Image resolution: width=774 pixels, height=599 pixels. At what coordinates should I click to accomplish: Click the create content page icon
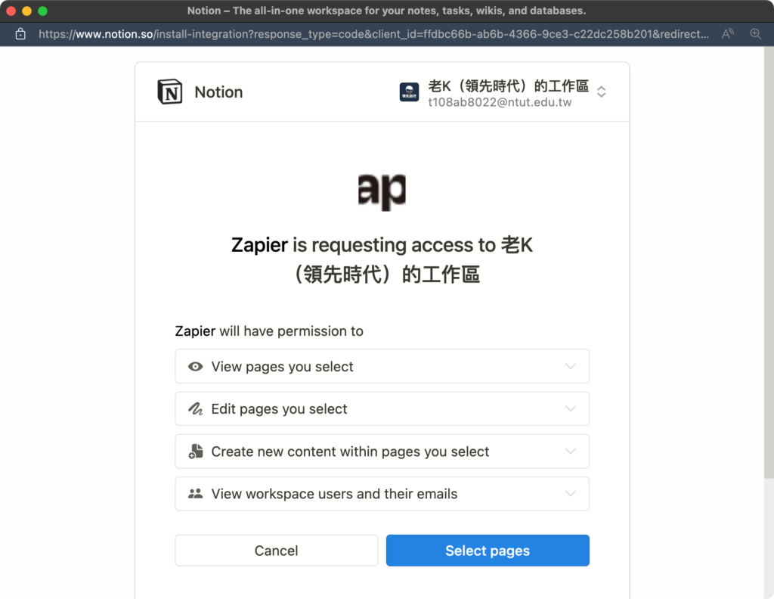point(196,452)
